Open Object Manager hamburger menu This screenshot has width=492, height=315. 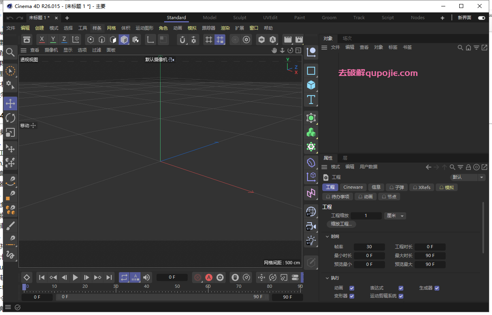point(324,47)
